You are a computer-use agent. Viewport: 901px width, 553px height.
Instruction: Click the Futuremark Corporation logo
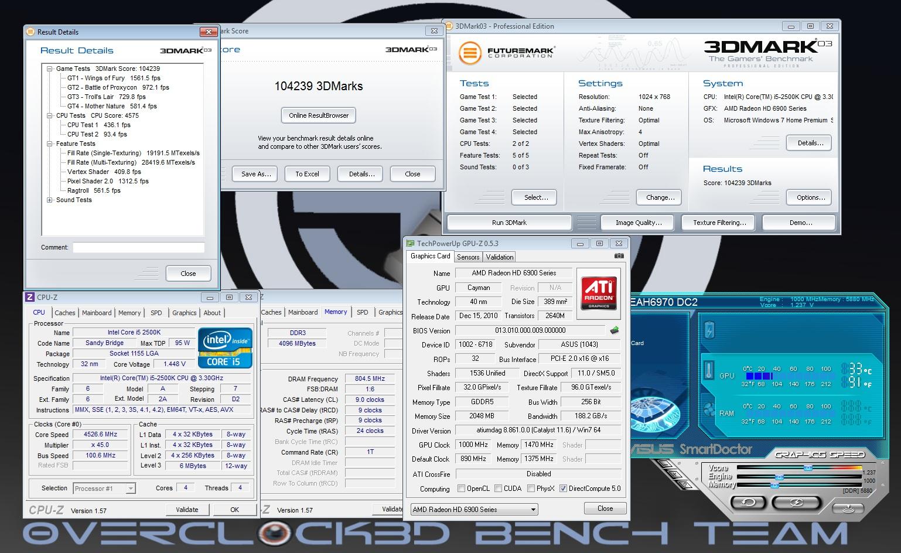pyautogui.click(x=506, y=53)
